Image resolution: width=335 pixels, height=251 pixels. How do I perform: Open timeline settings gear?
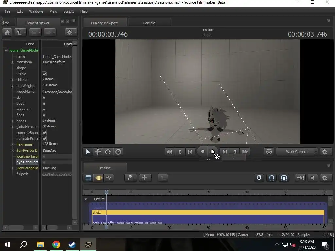tap(326, 178)
